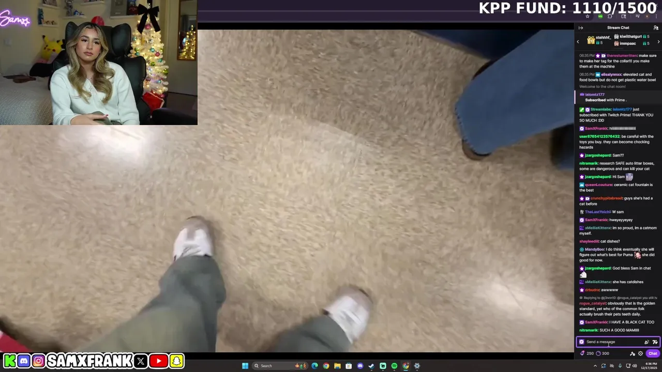Expand the system tray hidden icons chevron

coord(595,366)
